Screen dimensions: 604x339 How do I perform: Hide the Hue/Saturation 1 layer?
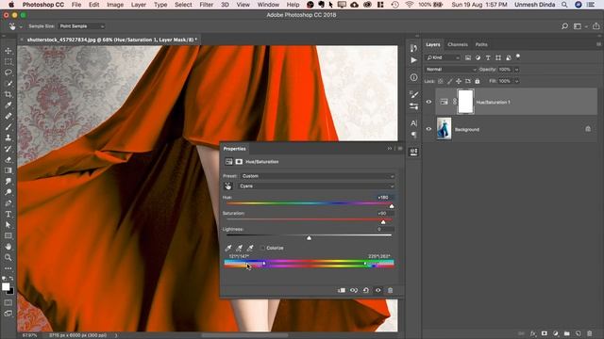[x=428, y=102]
